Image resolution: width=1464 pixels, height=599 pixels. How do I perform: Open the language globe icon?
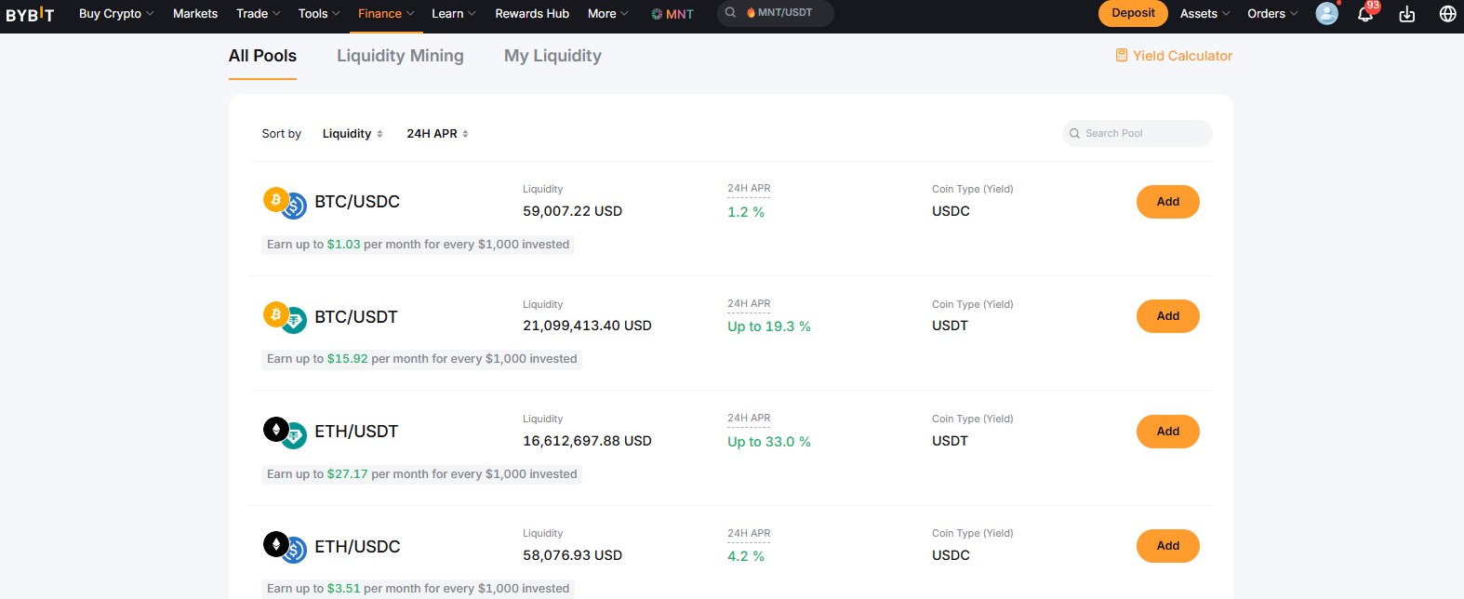[x=1447, y=14]
